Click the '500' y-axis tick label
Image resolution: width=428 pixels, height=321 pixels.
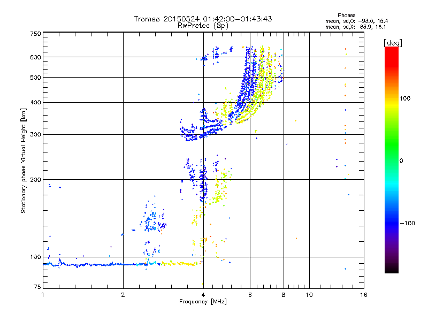pyautogui.click(x=35, y=78)
